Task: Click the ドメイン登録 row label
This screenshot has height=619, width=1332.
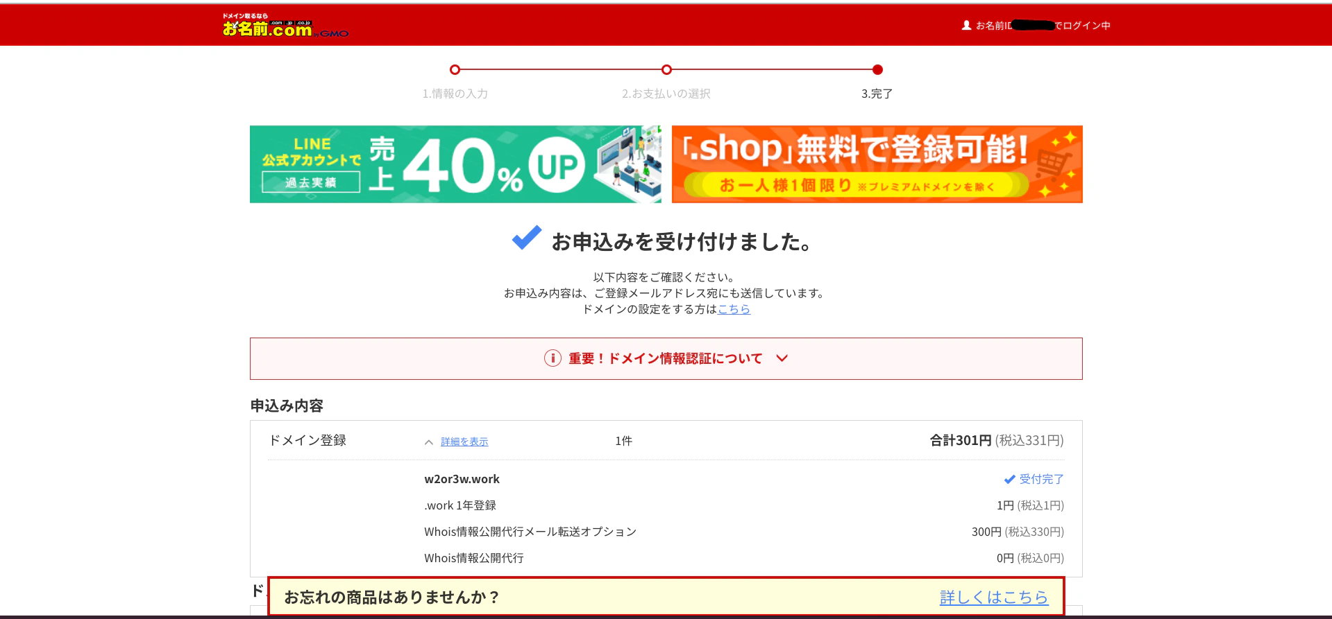Action: [x=307, y=440]
